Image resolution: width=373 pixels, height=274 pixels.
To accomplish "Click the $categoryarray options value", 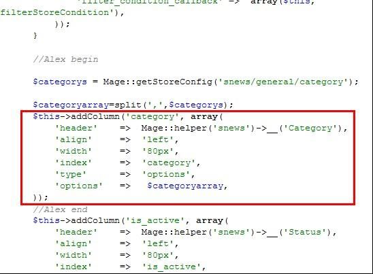I will (185, 186).
